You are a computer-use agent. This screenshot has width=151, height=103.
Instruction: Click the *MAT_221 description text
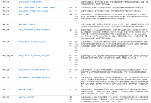(115, 34)
